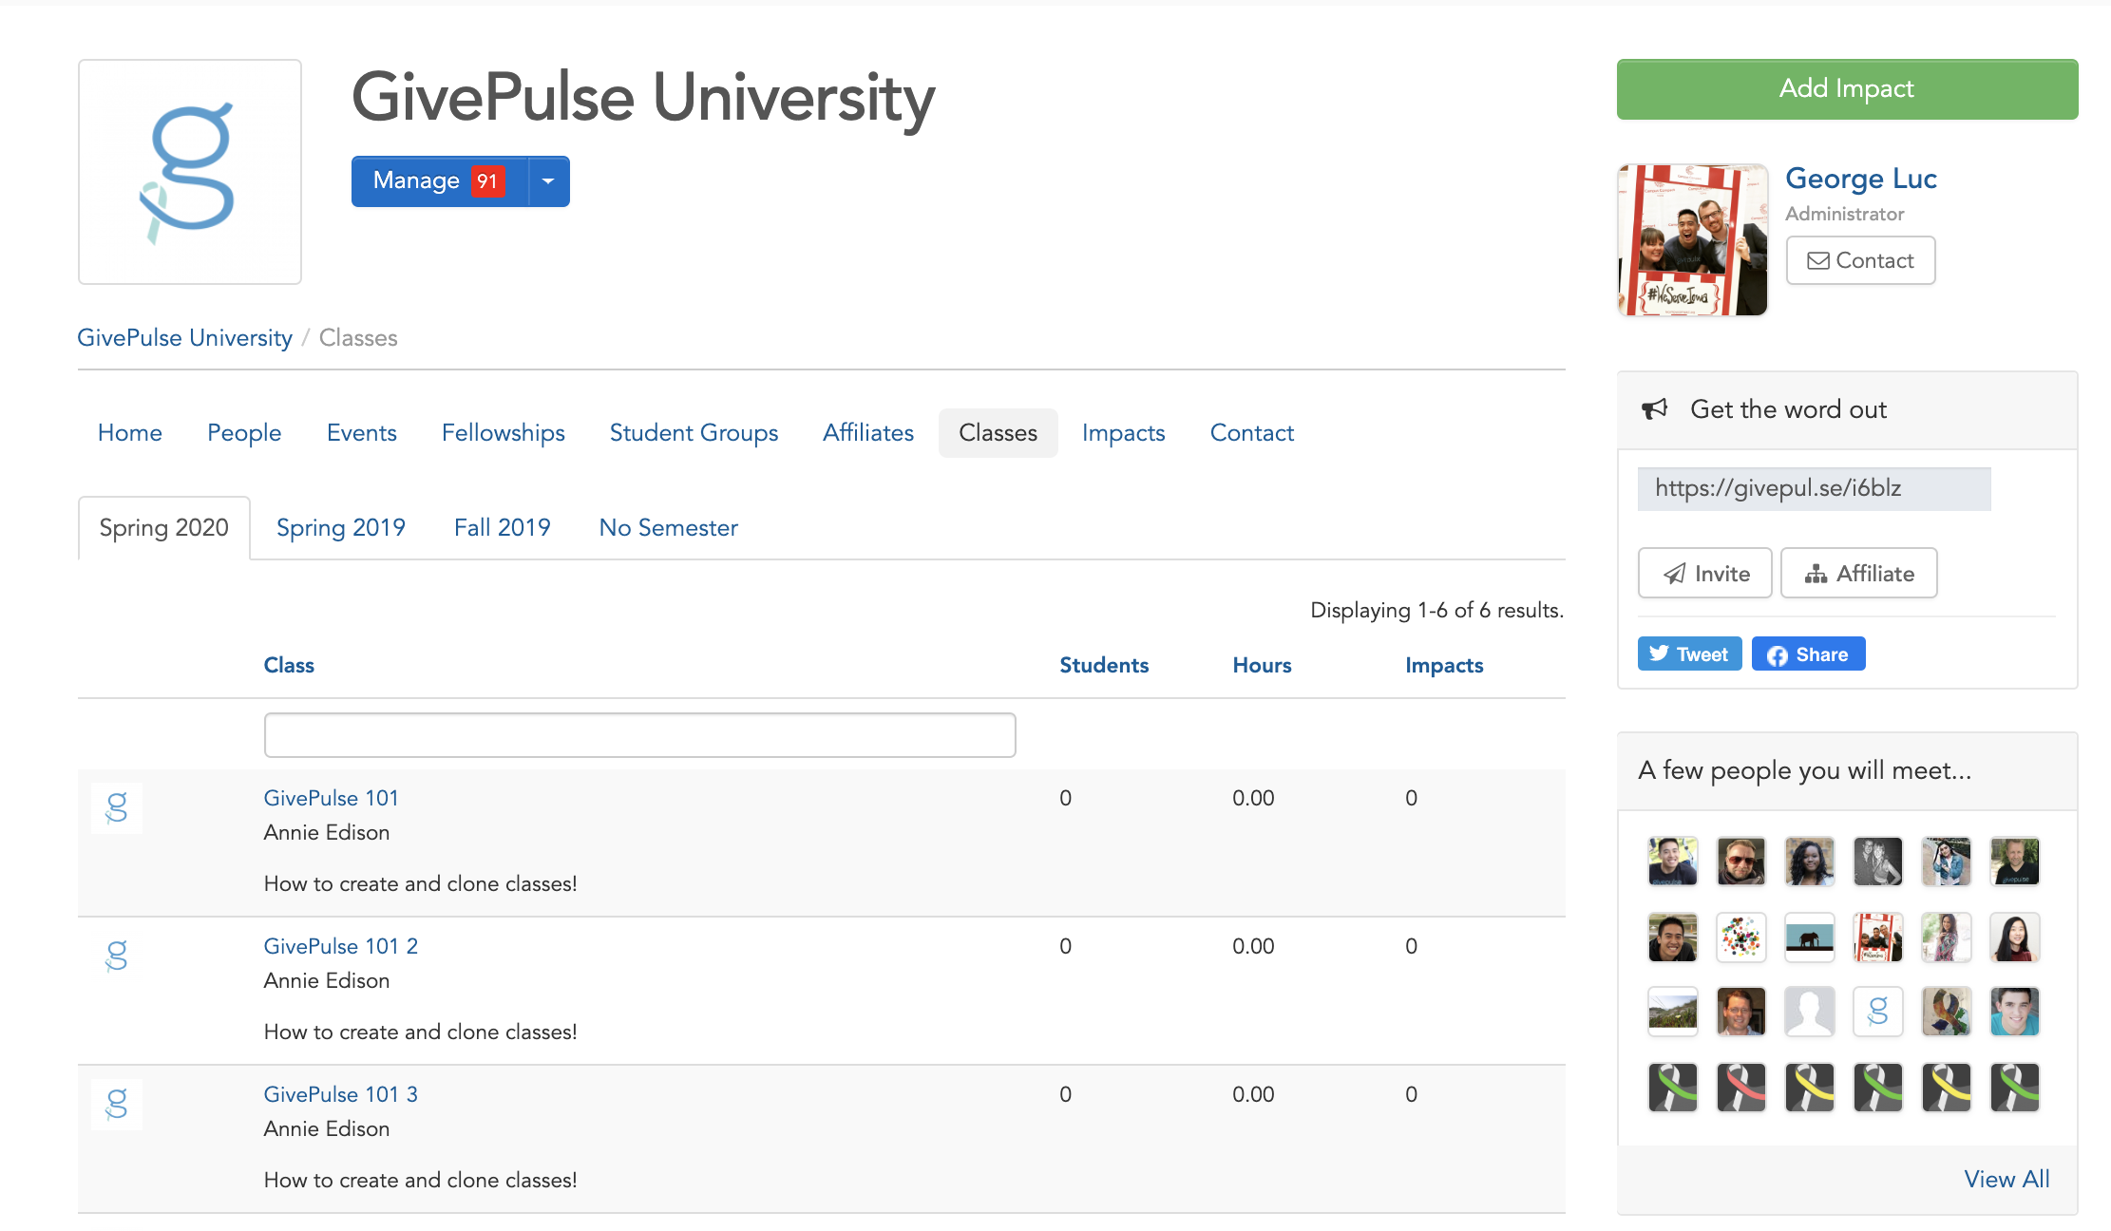Open the Student Groups tab
Screen dimensions: 2111x1231
pos(694,433)
